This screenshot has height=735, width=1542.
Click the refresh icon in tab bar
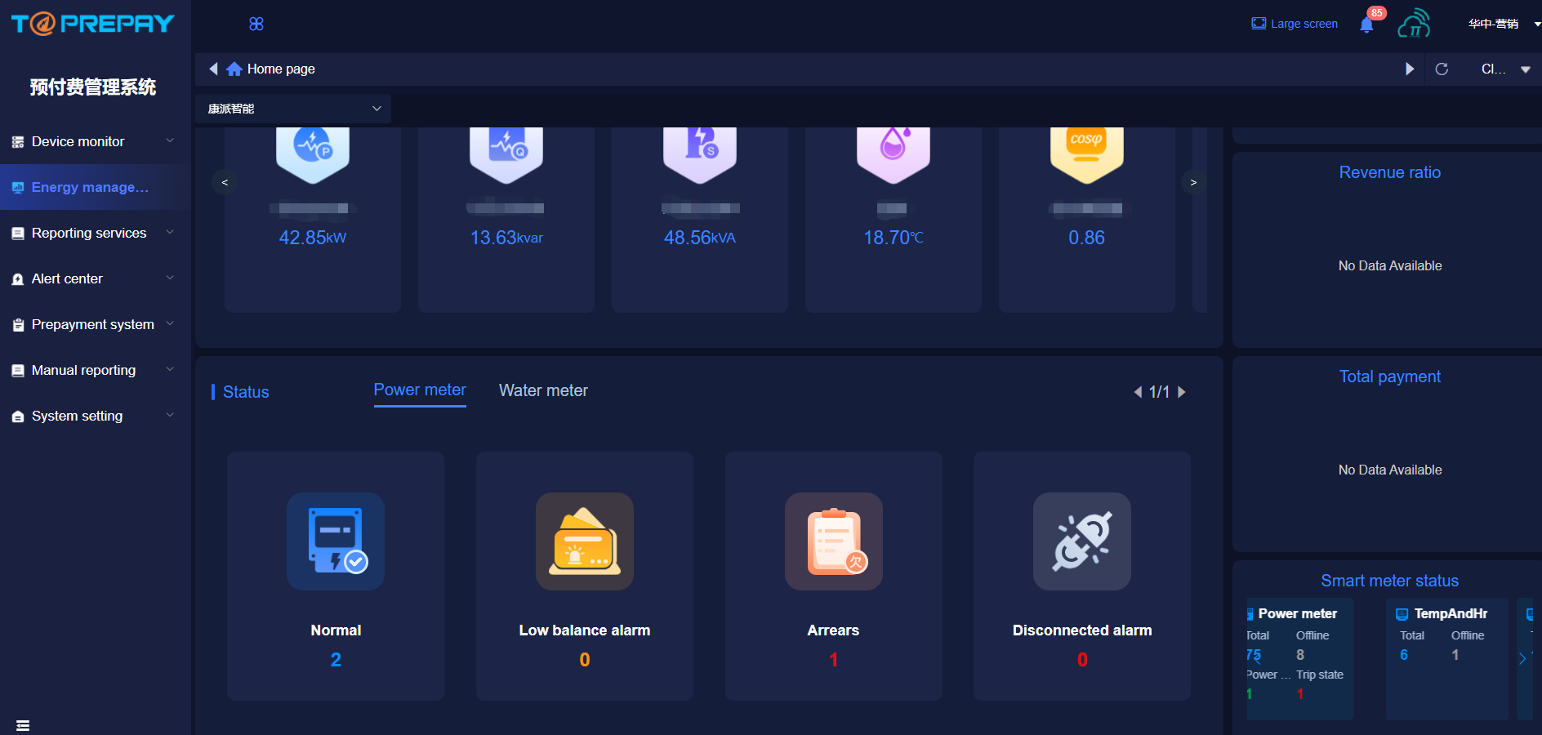(1442, 69)
